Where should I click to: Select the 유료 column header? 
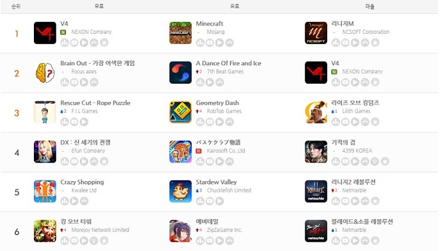tap(235, 6)
